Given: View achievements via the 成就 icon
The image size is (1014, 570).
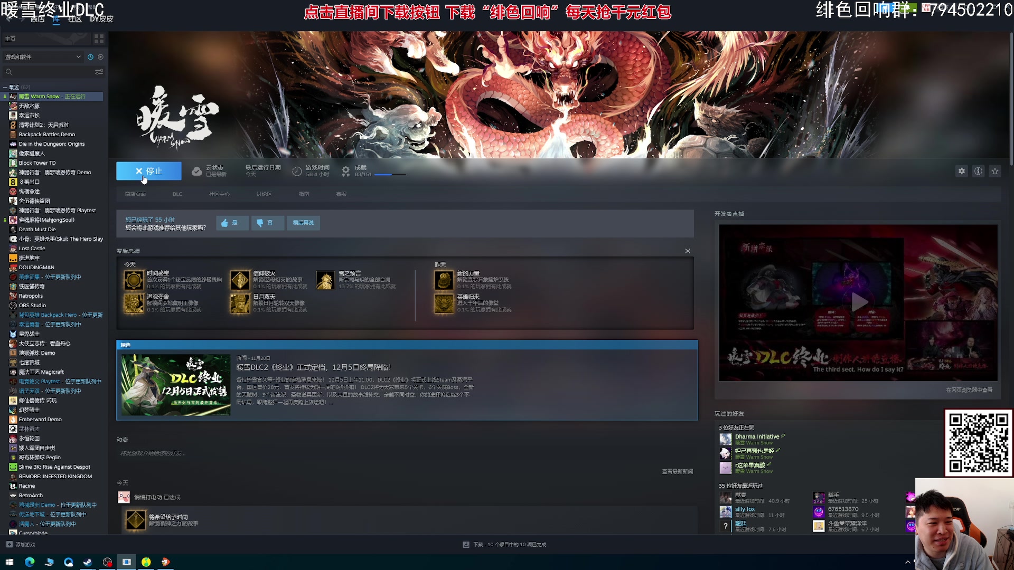Looking at the screenshot, I should 345,171.
